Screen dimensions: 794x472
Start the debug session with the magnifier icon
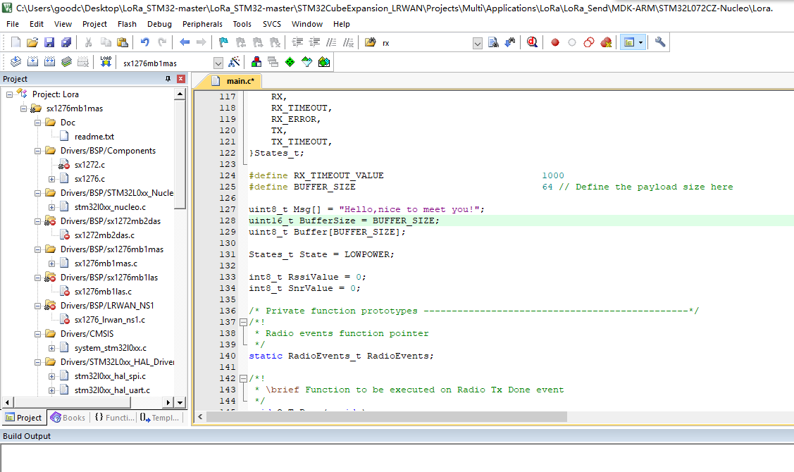[x=532, y=42]
